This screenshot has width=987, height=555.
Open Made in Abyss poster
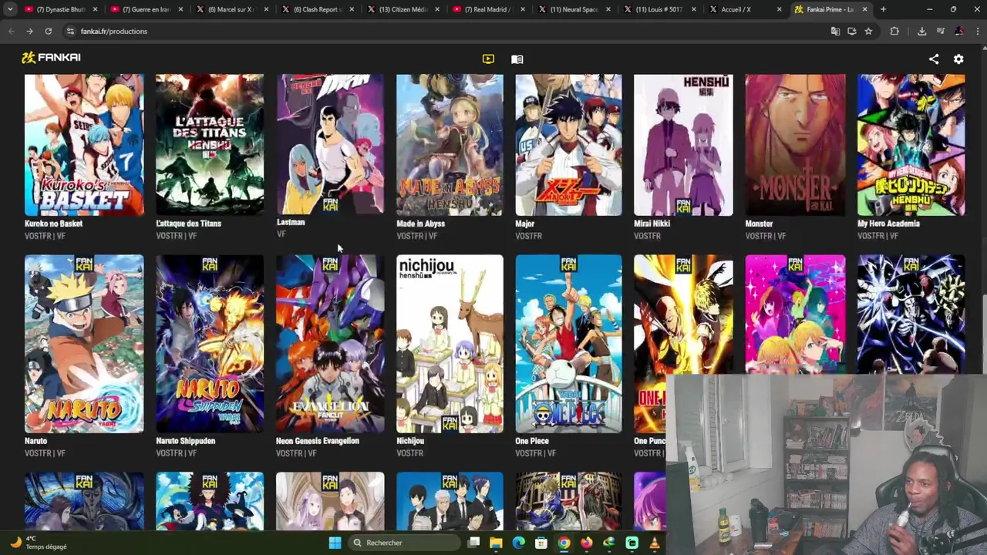450,145
